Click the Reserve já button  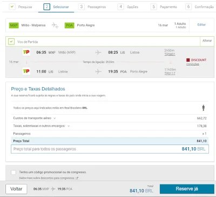point(187,189)
